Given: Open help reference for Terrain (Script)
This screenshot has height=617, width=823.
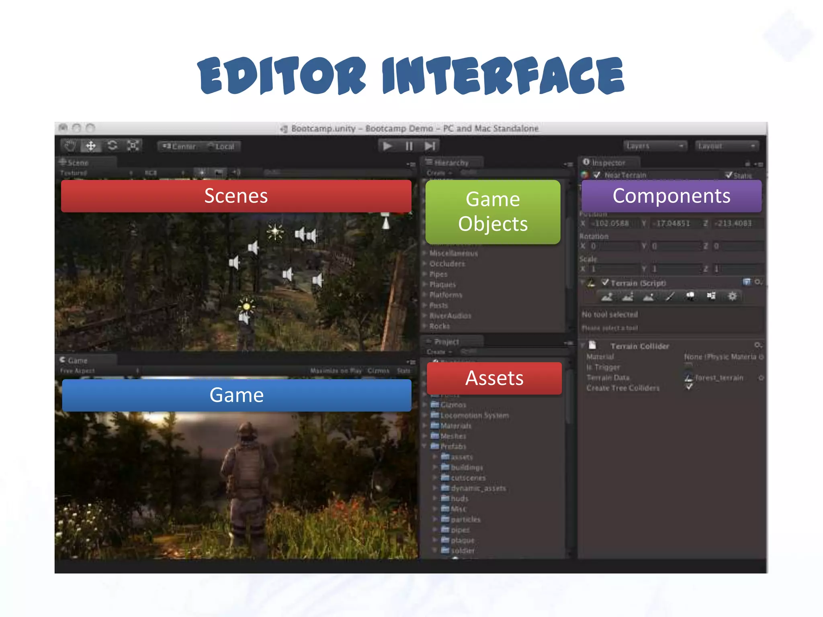Looking at the screenshot, I should tap(747, 282).
